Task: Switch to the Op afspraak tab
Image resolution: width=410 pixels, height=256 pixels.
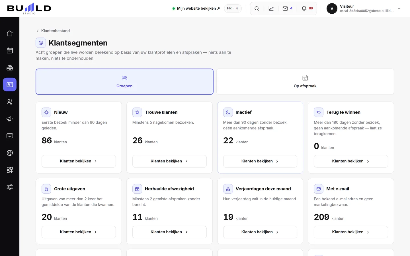Action: [305, 82]
